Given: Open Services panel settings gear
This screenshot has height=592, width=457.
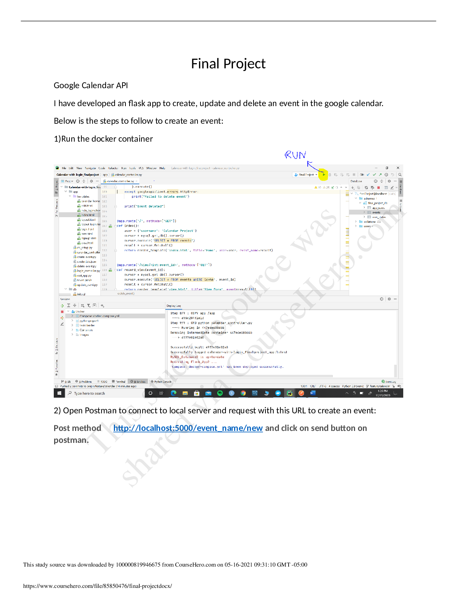Looking at the screenshot, I should (x=389, y=299).
